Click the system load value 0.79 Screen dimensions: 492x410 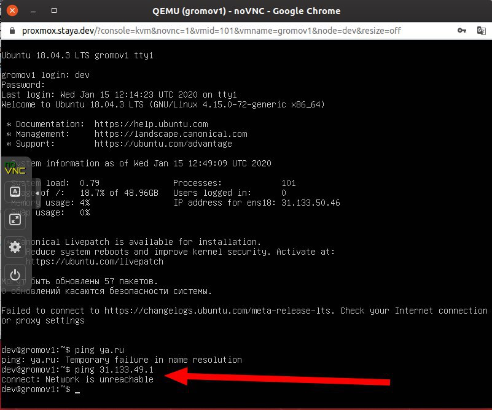pyautogui.click(x=90, y=183)
